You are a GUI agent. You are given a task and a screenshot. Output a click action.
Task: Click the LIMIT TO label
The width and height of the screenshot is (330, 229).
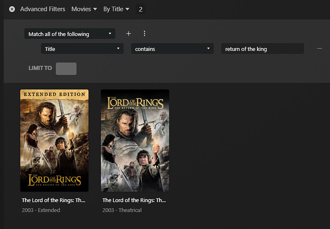[x=40, y=68]
